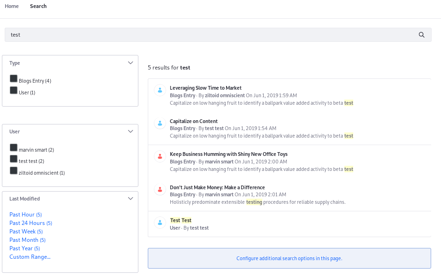This screenshot has height=278, width=441.
Task: Click the User · By test test line
Action: [x=189, y=228]
